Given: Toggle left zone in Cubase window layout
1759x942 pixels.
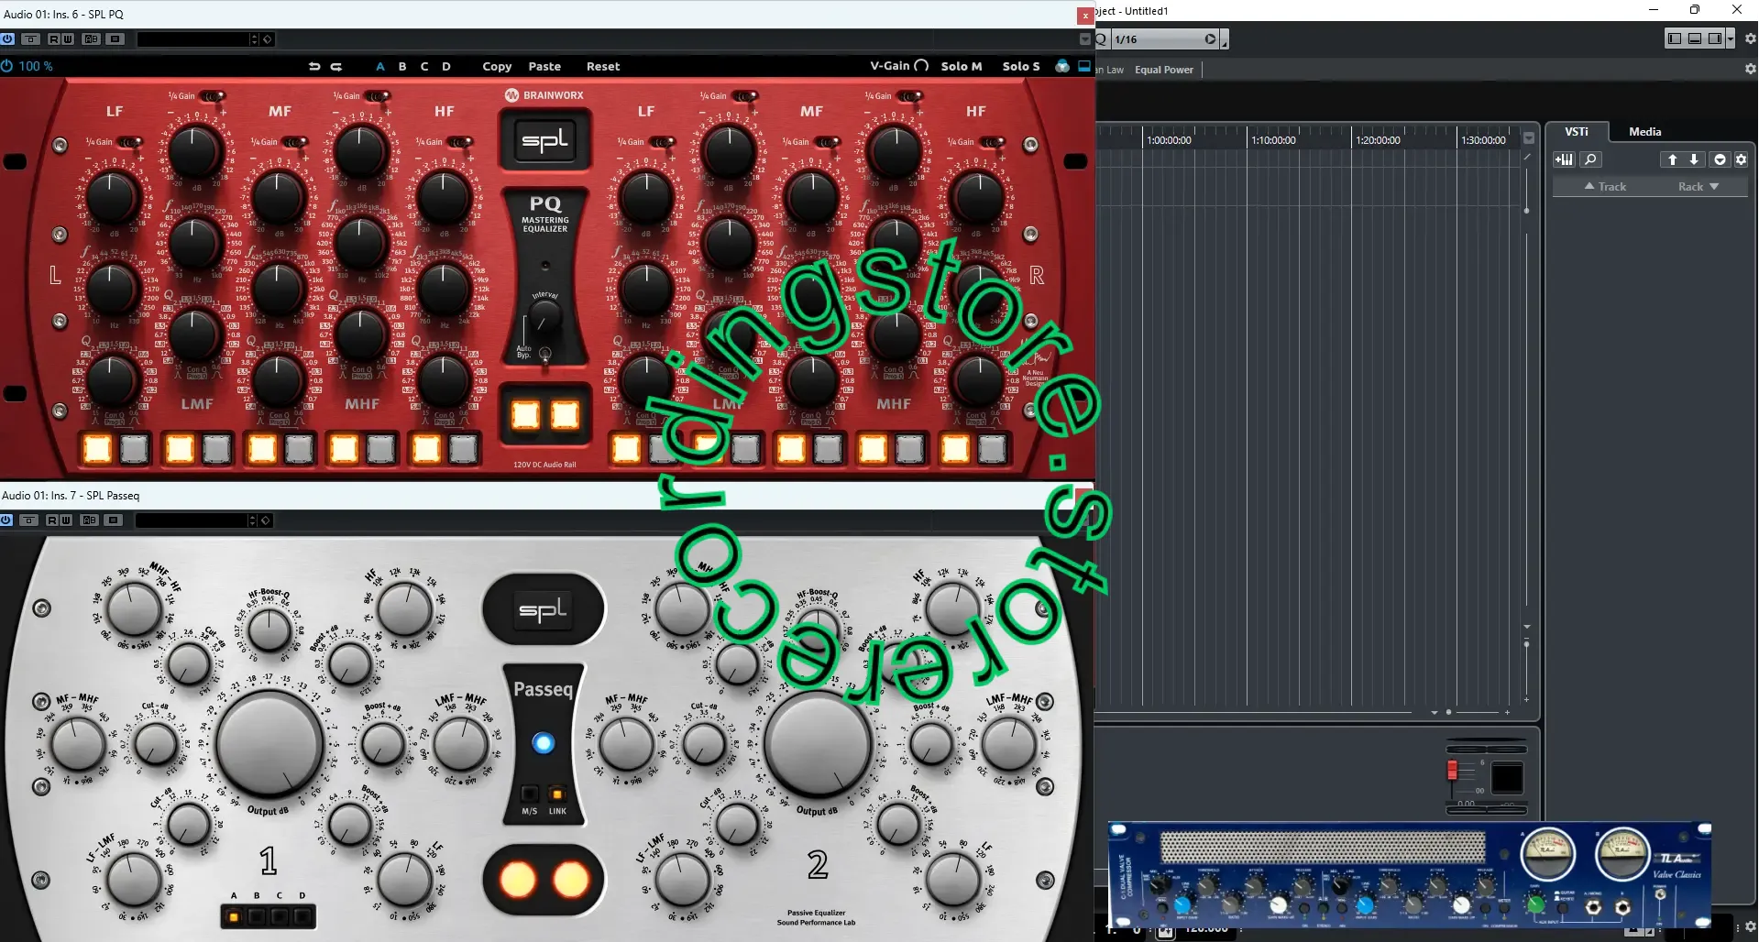Looking at the screenshot, I should [x=1675, y=38].
